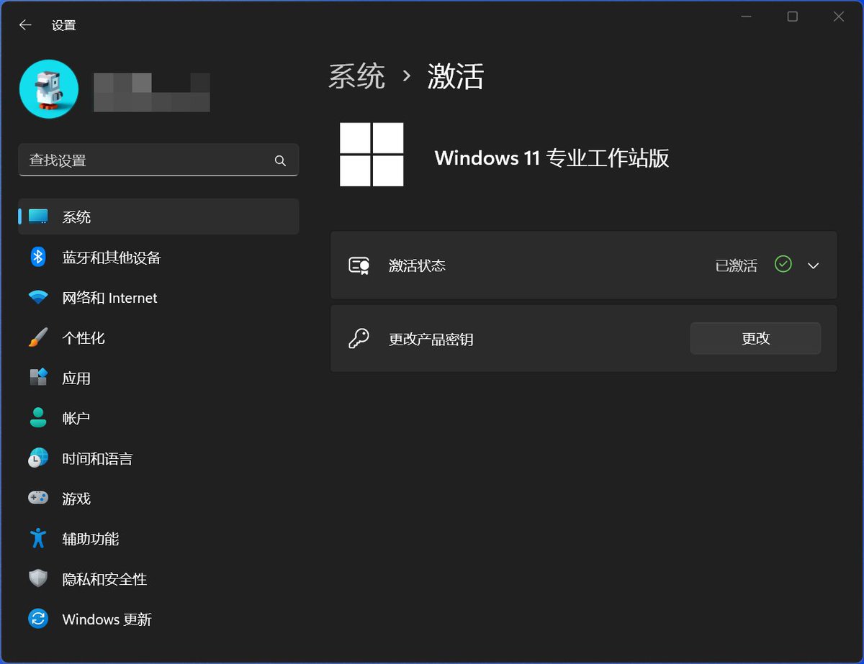Click the search magnifier icon
Viewport: 864px width, 664px height.
click(x=280, y=160)
